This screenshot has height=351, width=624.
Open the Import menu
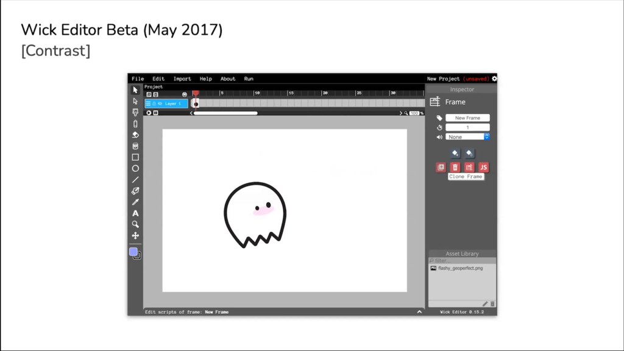tap(182, 79)
